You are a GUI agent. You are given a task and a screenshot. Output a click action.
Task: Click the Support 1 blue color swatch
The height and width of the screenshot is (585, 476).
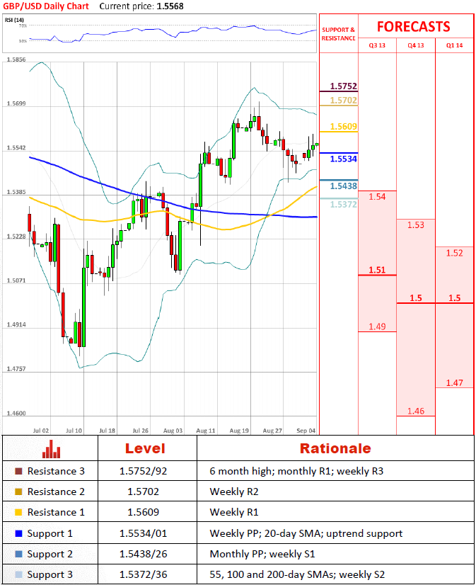[18, 533]
